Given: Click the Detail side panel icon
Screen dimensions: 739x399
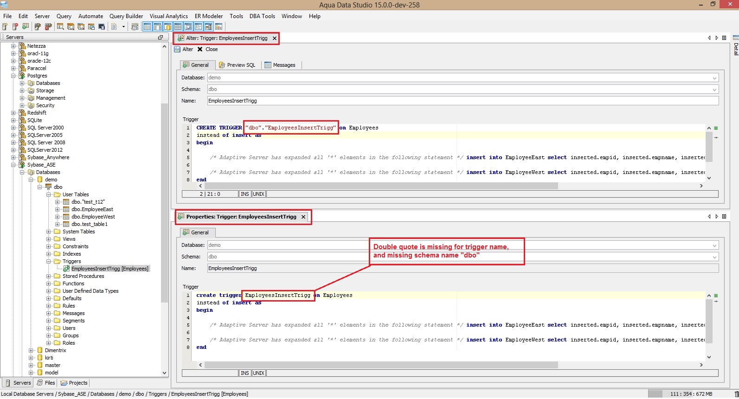Looking at the screenshot, I should coord(735,38).
